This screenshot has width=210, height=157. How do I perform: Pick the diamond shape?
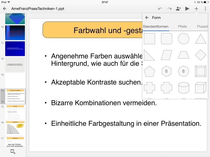pos(201,55)
